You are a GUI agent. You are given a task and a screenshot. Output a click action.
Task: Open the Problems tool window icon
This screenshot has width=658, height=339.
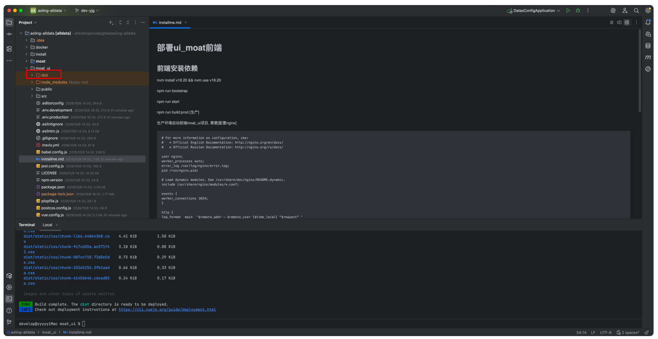tap(9, 310)
